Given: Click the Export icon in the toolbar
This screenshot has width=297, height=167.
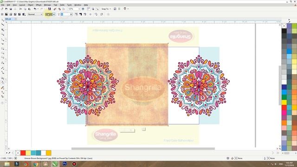Looking at the screenshot, I should [59, 9].
